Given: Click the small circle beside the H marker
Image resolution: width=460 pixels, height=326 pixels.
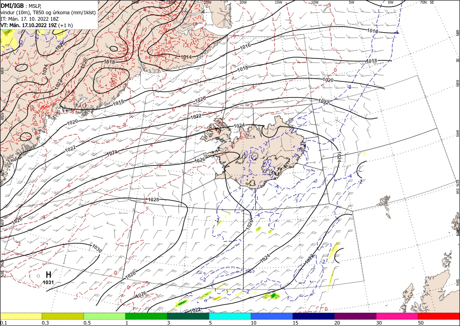Looking at the screenshot, I should point(38,276).
